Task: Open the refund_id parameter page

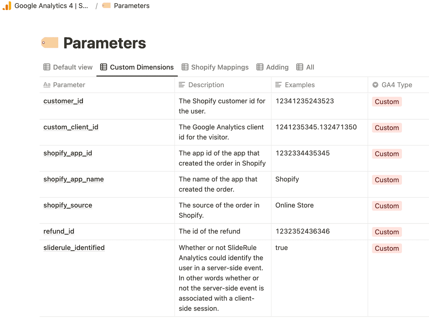Action: [x=59, y=231]
